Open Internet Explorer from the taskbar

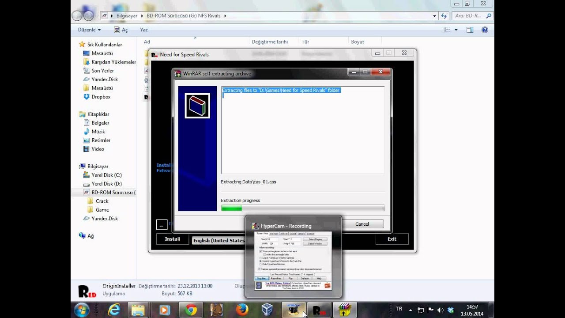(x=114, y=310)
